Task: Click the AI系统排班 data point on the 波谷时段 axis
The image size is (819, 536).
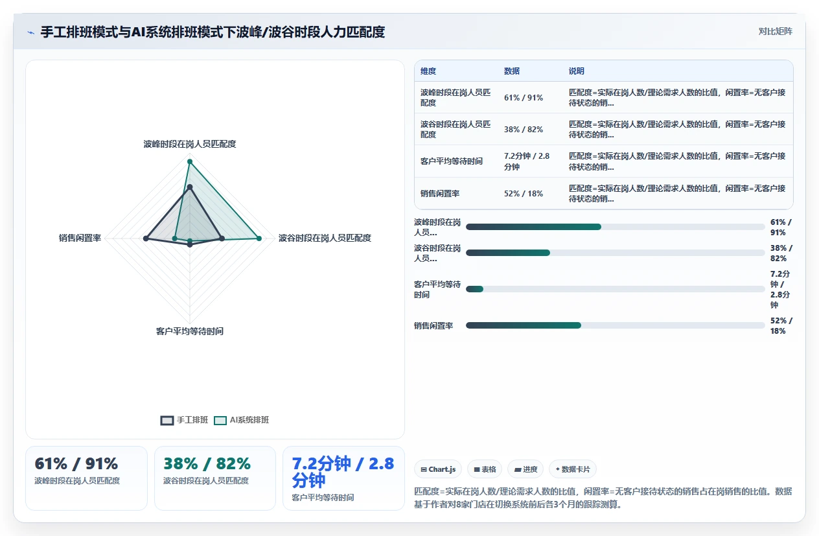Action: click(259, 239)
